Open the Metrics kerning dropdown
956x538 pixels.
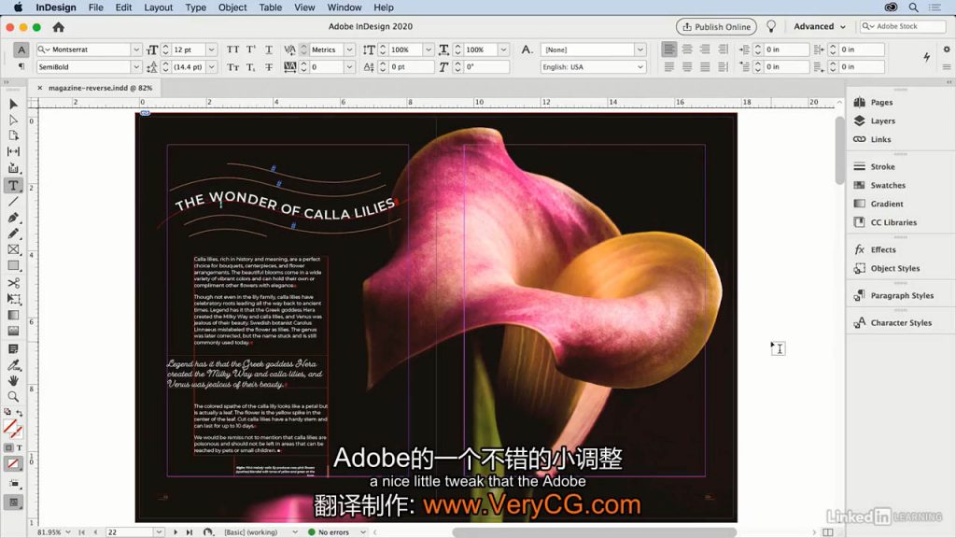(349, 50)
